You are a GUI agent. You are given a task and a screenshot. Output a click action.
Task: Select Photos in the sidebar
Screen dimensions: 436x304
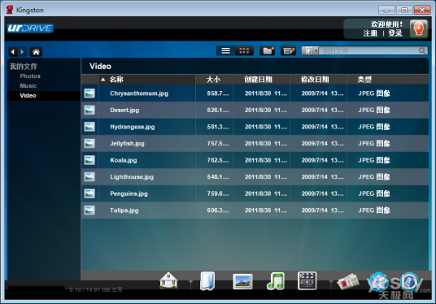[30, 76]
